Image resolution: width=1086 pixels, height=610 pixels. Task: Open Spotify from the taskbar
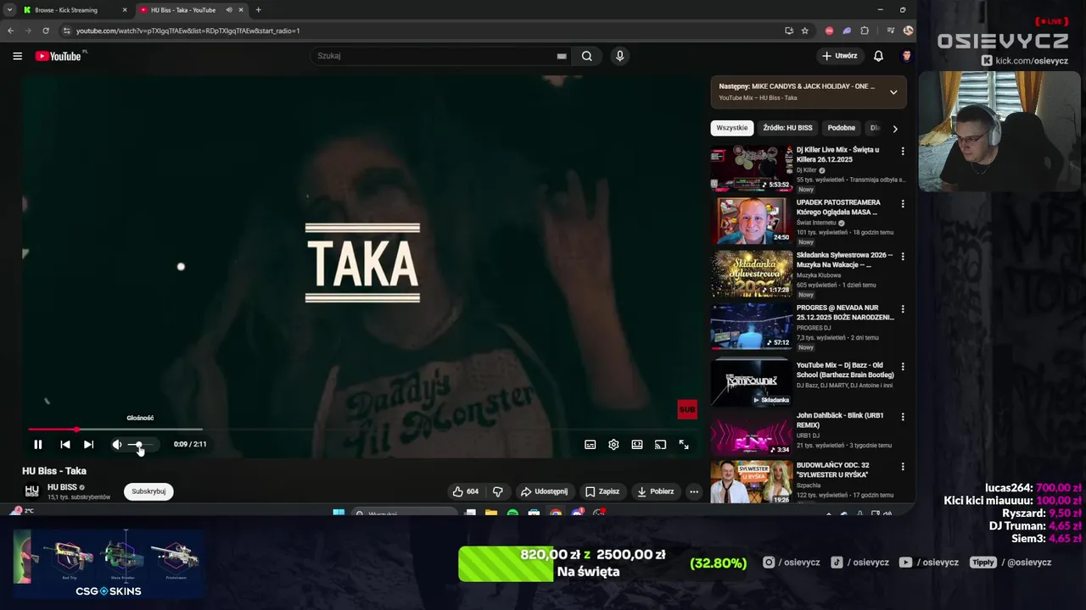click(x=512, y=513)
